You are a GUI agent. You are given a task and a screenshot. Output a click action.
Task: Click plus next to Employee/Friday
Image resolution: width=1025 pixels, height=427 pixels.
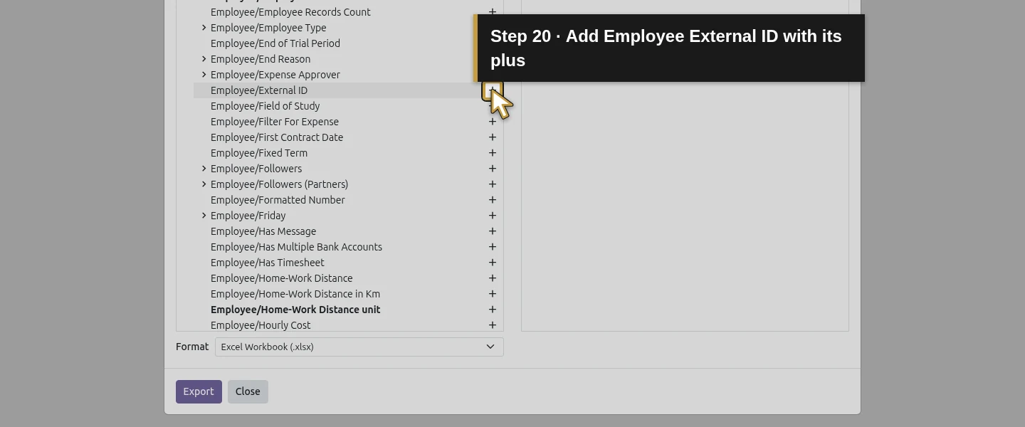(x=492, y=216)
